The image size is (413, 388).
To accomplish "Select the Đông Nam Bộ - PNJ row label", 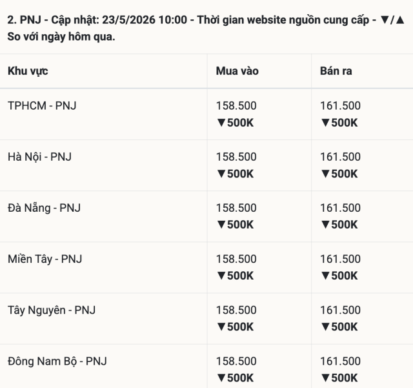I will pyautogui.click(x=57, y=361).
